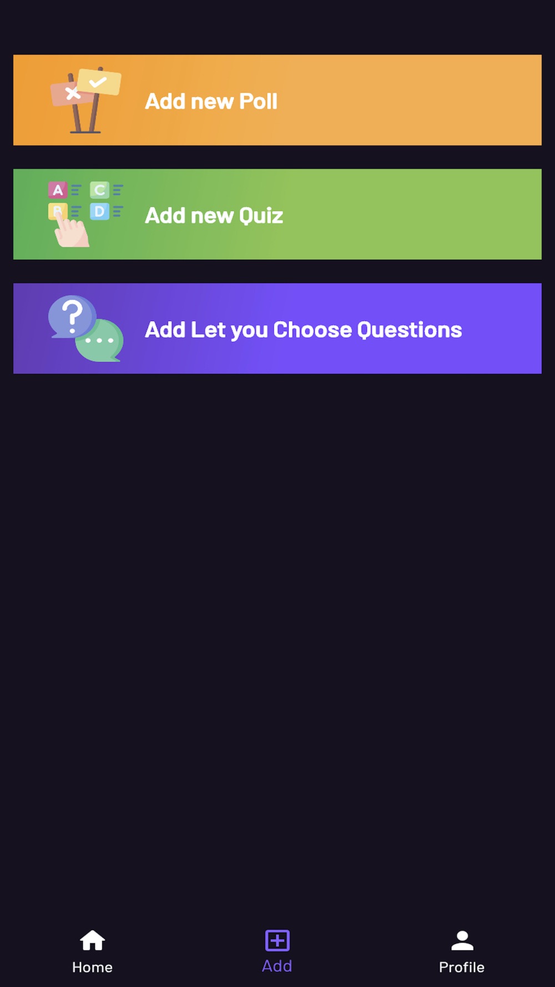Click the green ellipsis speech bubble

(100, 340)
